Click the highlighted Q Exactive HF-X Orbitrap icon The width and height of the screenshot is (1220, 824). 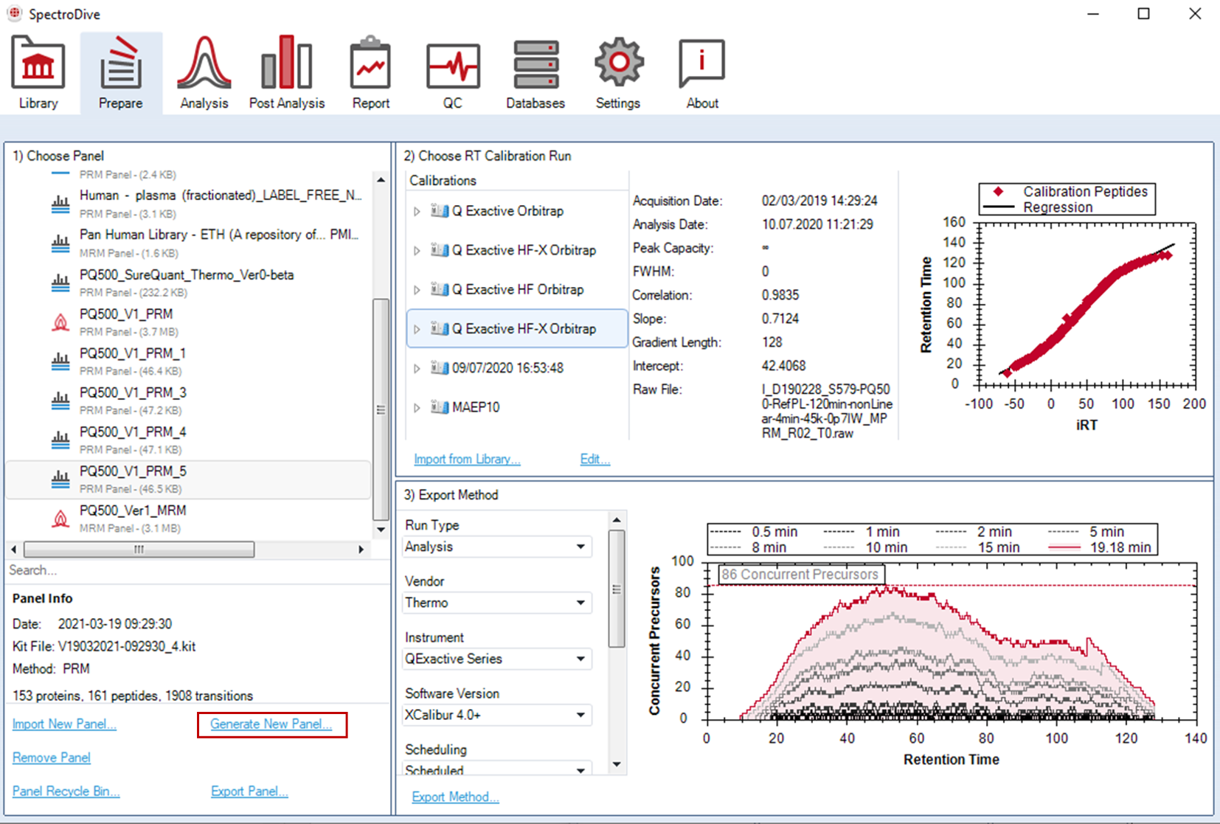tap(440, 328)
